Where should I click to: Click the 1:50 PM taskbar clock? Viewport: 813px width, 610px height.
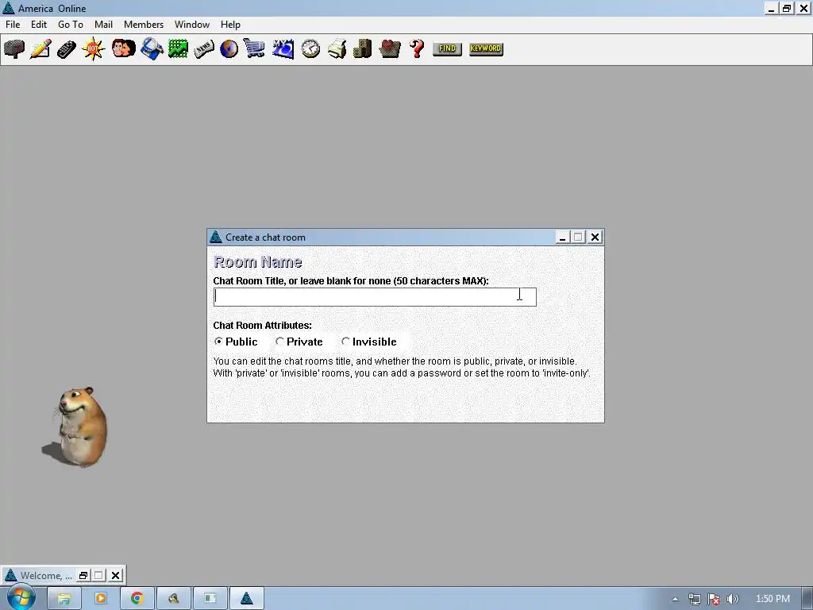click(x=773, y=599)
